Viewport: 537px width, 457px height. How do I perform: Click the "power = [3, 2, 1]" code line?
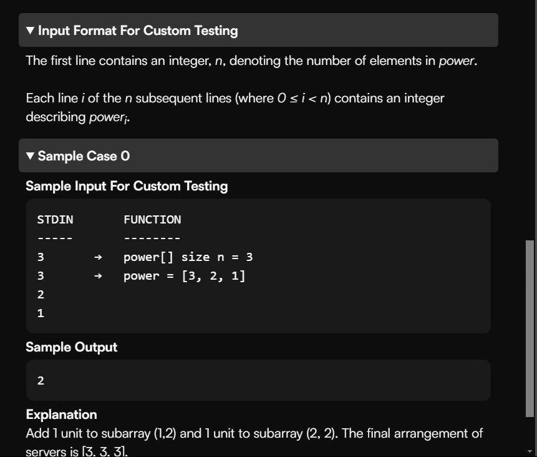[185, 276]
